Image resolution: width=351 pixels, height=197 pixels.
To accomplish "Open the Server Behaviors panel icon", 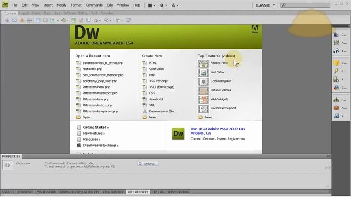I will tap(336, 79).
